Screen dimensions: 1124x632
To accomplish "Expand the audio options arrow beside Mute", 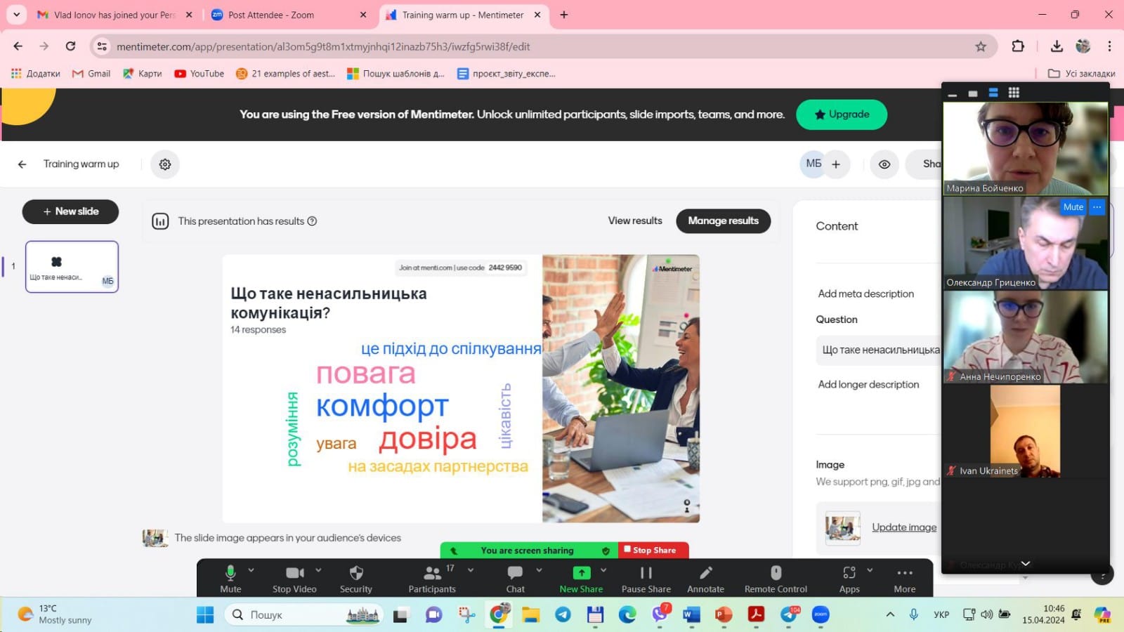I will [x=251, y=570].
